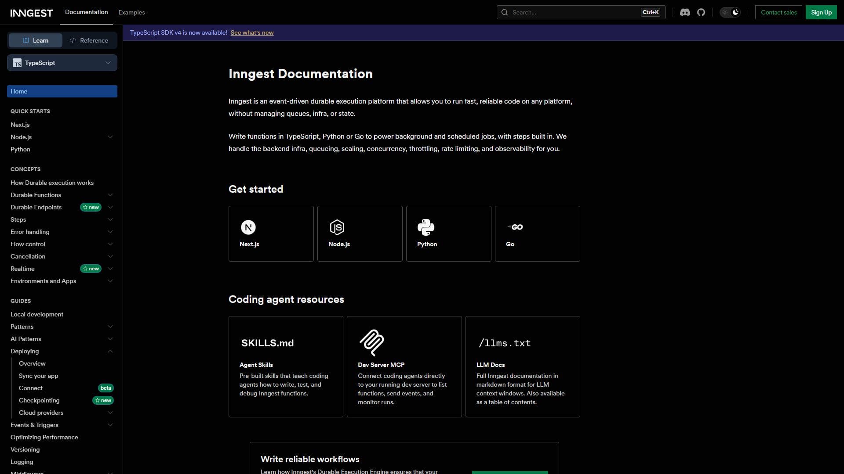Expand the AI Patterns chevron
This screenshot has height=474, width=844.
point(110,339)
